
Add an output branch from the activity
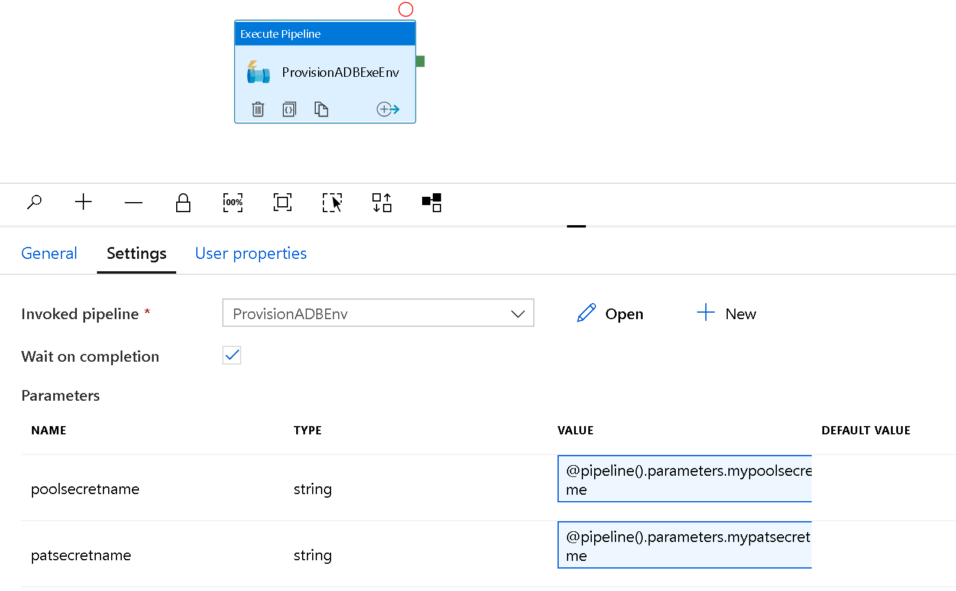[x=388, y=109]
